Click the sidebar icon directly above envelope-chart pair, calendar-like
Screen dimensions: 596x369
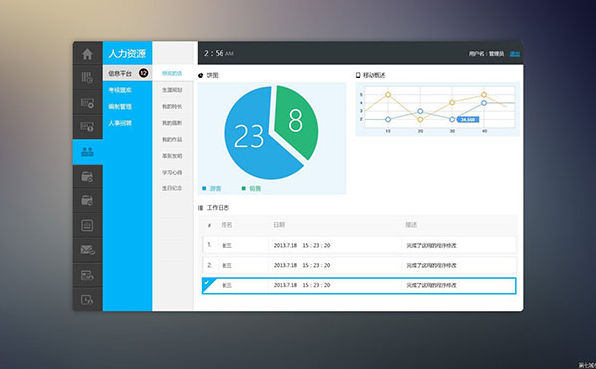(x=87, y=200)
